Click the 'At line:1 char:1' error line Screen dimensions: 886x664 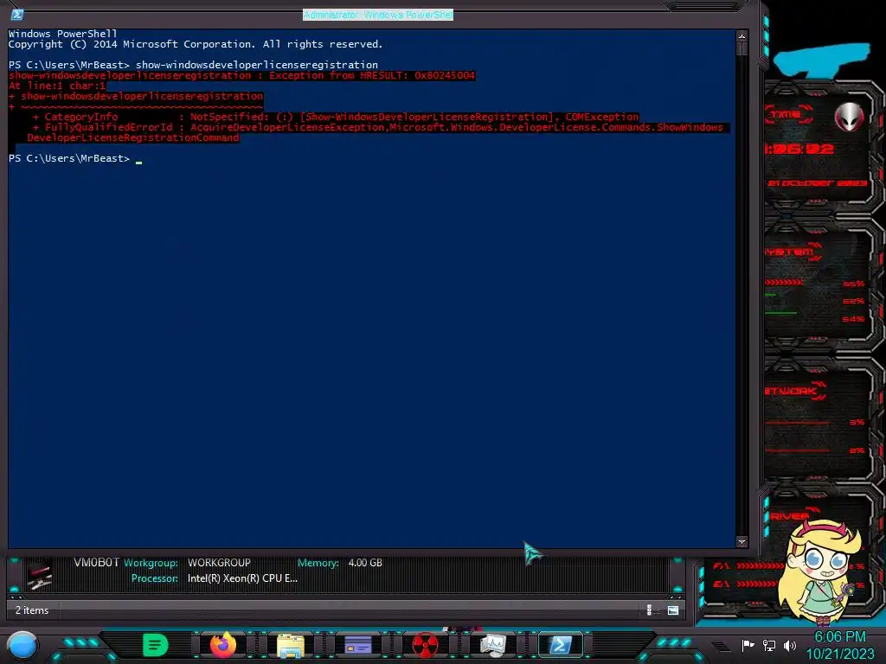coord(57,86)
